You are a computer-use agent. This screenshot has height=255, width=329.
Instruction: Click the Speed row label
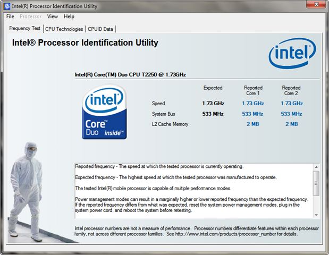click(158, 104)
